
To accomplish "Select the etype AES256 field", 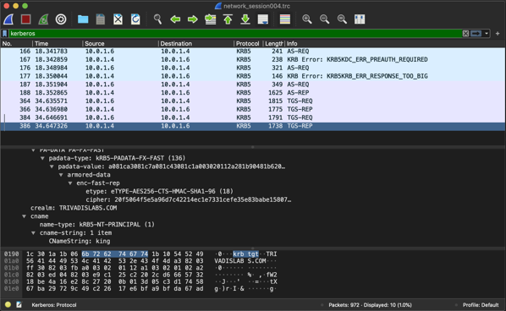I will [x=159, y=192].
